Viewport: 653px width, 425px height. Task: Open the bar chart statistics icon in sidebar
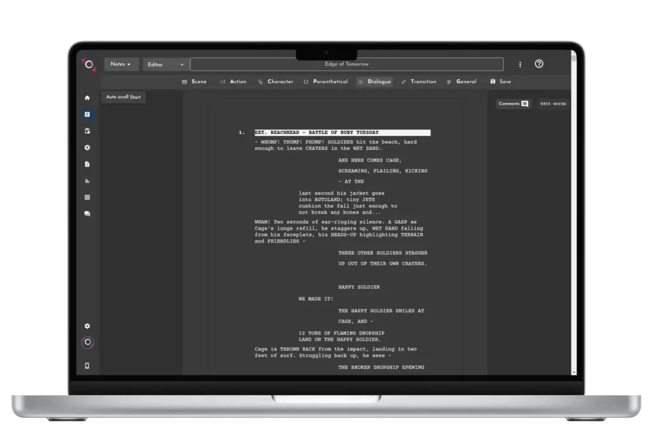click(87, 181)
